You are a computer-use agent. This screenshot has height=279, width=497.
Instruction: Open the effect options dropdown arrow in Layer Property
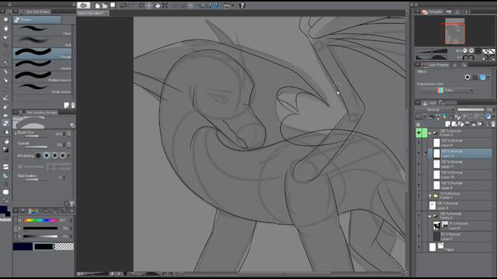[x=488, y=77]
